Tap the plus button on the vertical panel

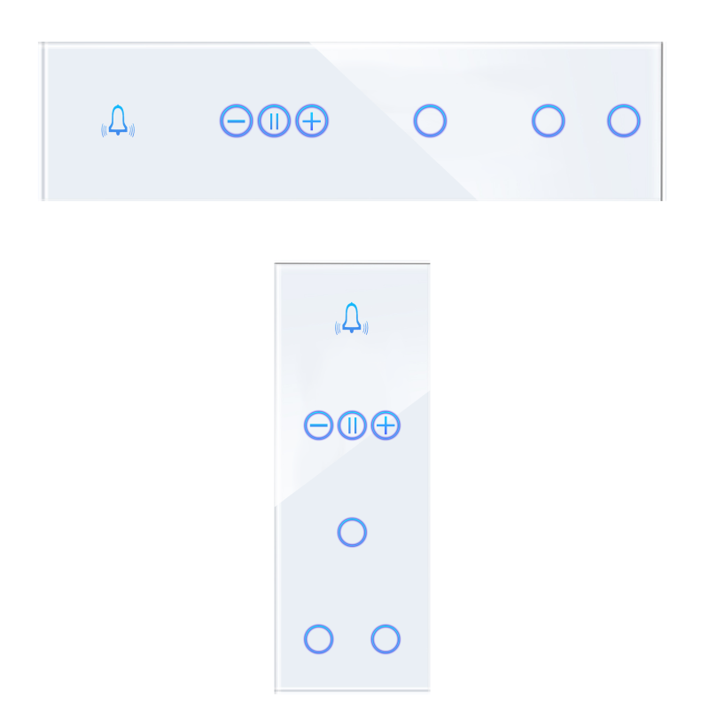pyautogui.click(x=385, y=425)
